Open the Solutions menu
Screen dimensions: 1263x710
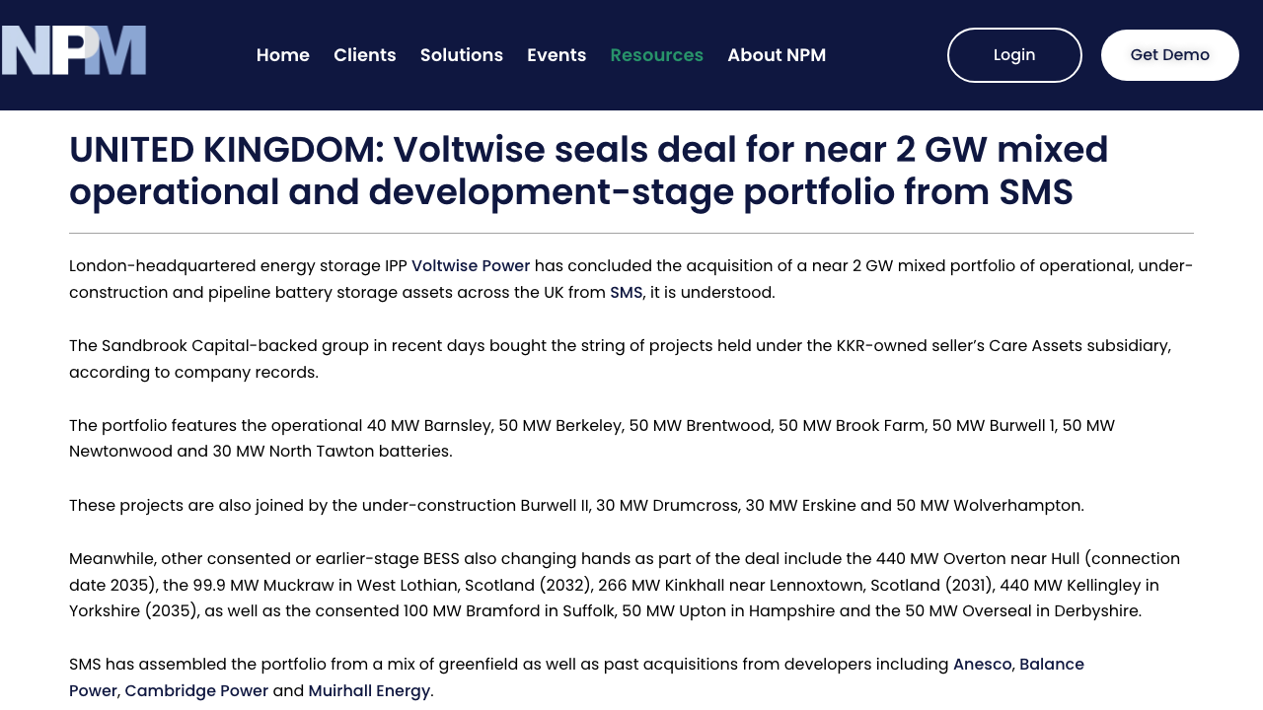coord(462,55)
